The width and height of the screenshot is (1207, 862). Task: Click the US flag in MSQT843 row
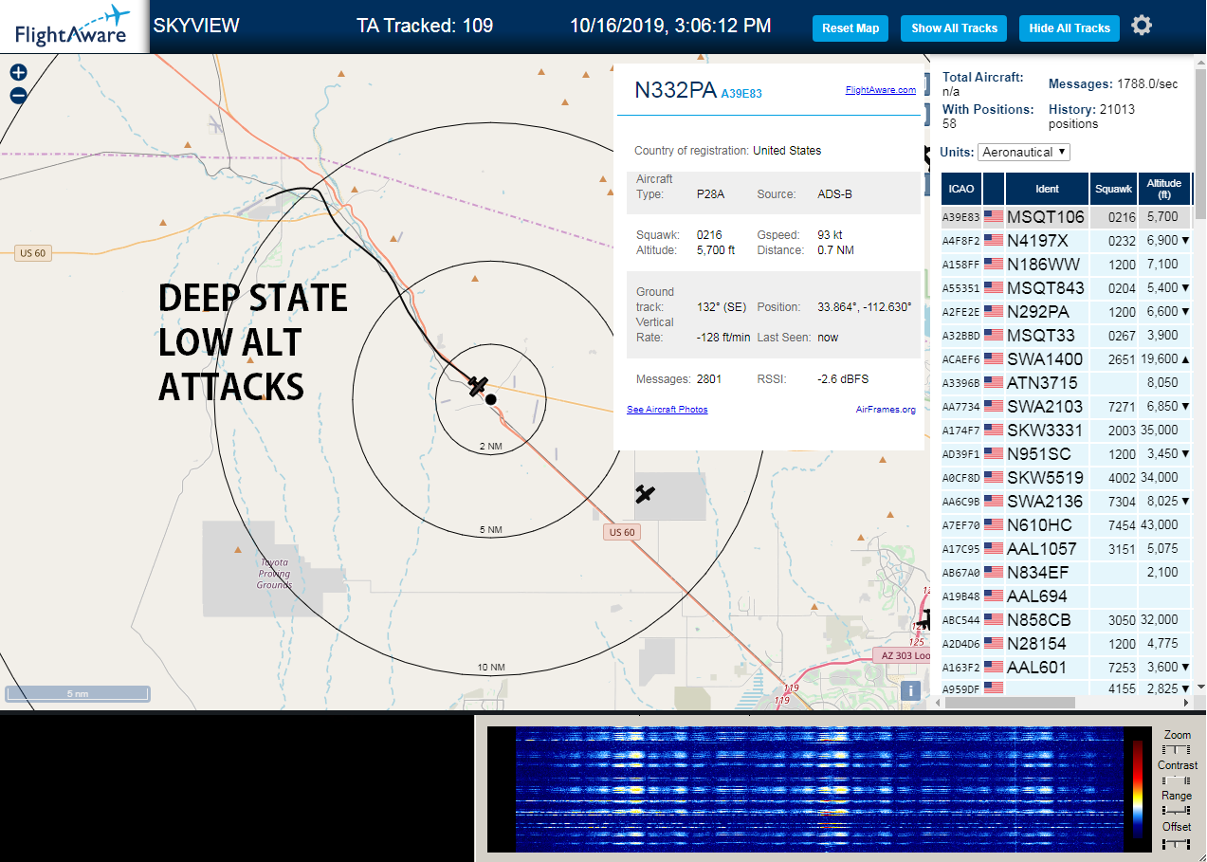[994, 288]
